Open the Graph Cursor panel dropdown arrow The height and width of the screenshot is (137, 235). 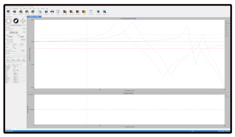click(x=24, y=62)
